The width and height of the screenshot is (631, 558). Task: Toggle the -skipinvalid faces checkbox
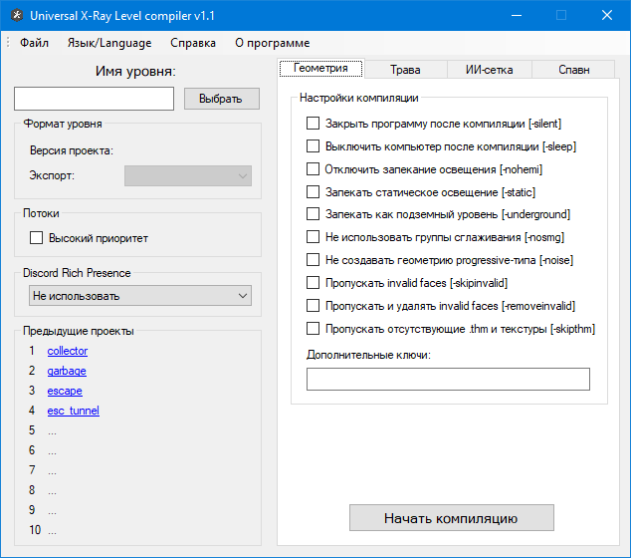point(314,283)
